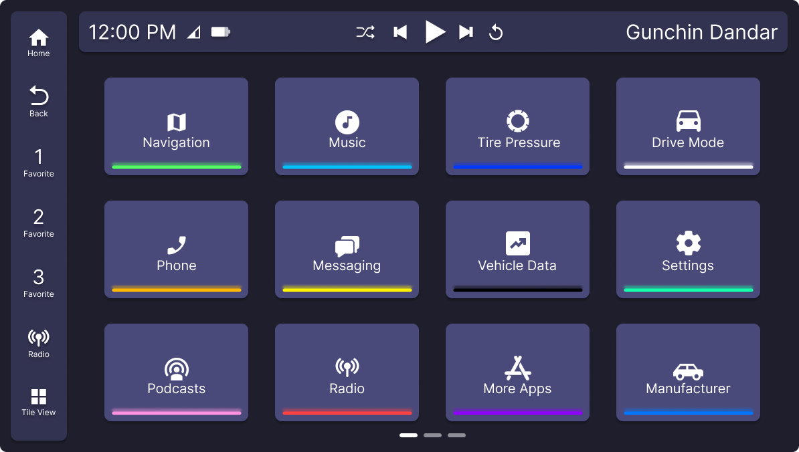Open the Drive Mode tile
The height and width of the screenshot is (452, 799).
(688, 126)
